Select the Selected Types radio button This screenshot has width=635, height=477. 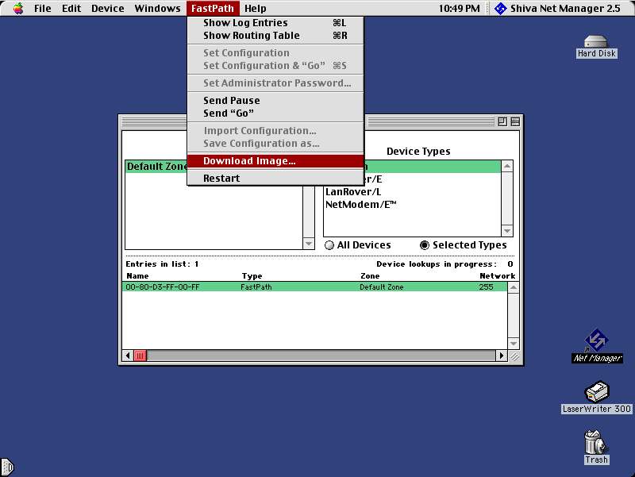pos(425,245)
